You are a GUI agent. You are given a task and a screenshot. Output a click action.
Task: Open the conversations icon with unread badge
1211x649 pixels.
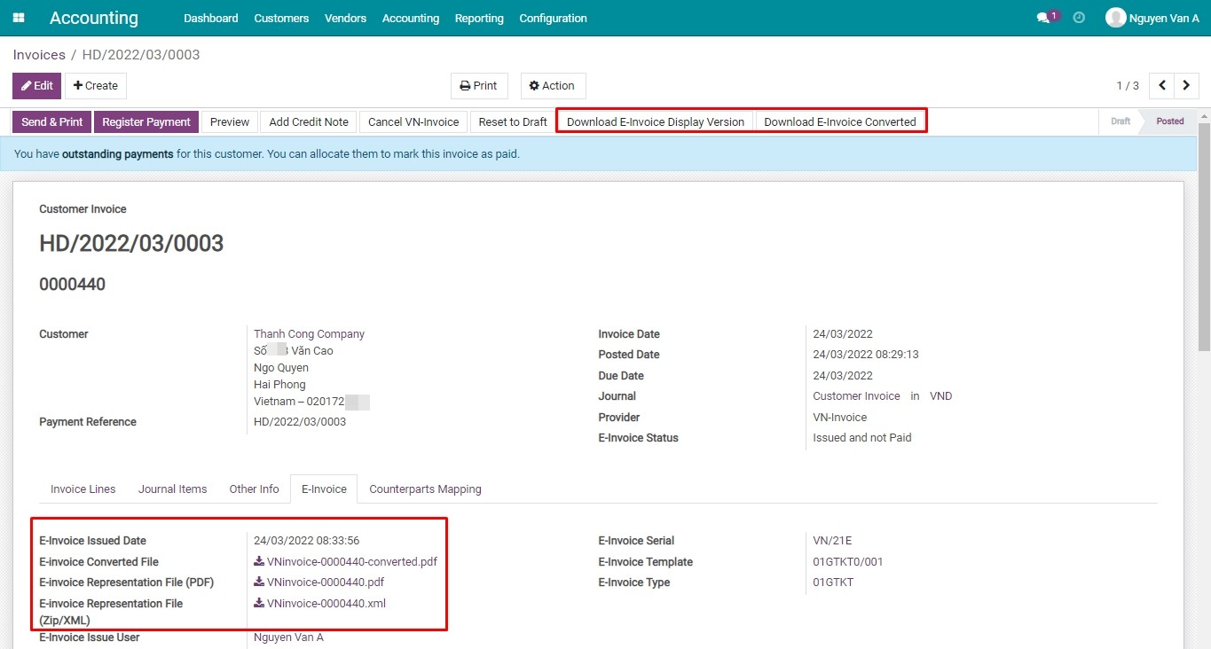[x=1045, y=15]
